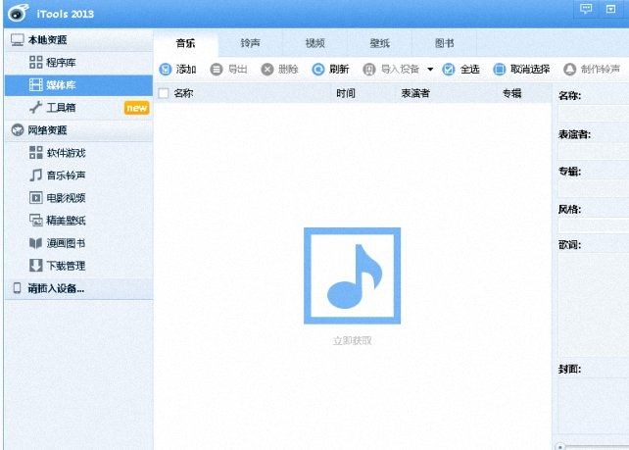Click the 导入设备 import-to-device icon
Viewport: 629px width, 450px height.
point(369,70)
